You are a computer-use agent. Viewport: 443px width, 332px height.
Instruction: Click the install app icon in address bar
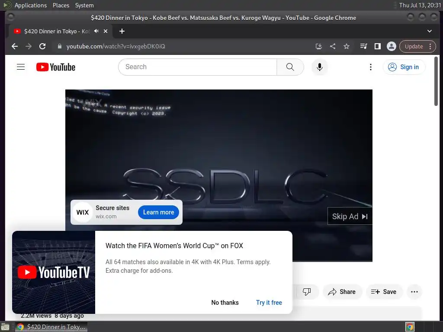tap(319, 46)
